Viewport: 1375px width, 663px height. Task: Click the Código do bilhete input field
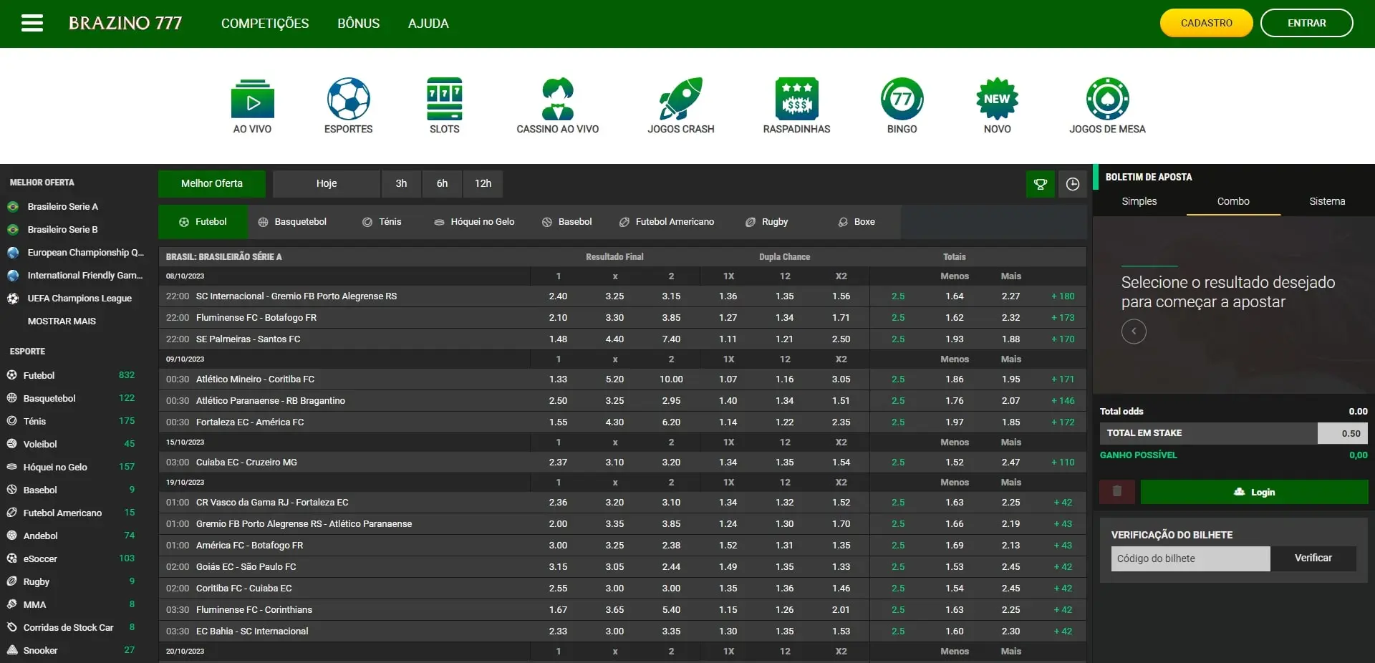pos(1190,558)
